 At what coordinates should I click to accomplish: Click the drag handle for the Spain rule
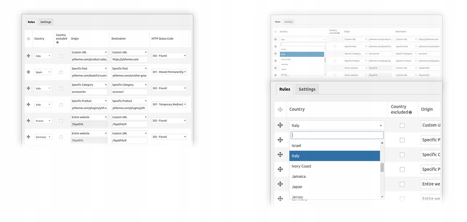(28, 72)
